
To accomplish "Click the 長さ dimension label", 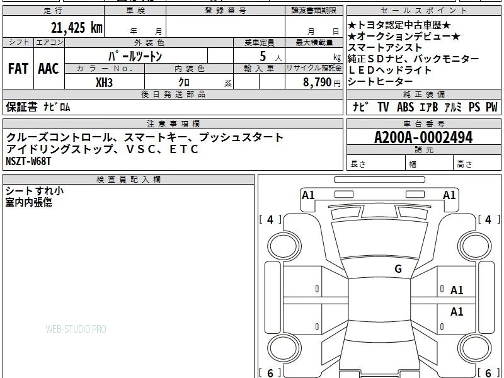I will [358, 164].
